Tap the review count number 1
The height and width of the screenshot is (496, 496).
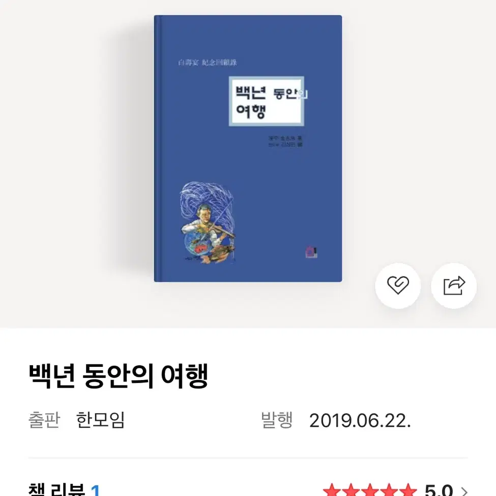pos(95,491)
